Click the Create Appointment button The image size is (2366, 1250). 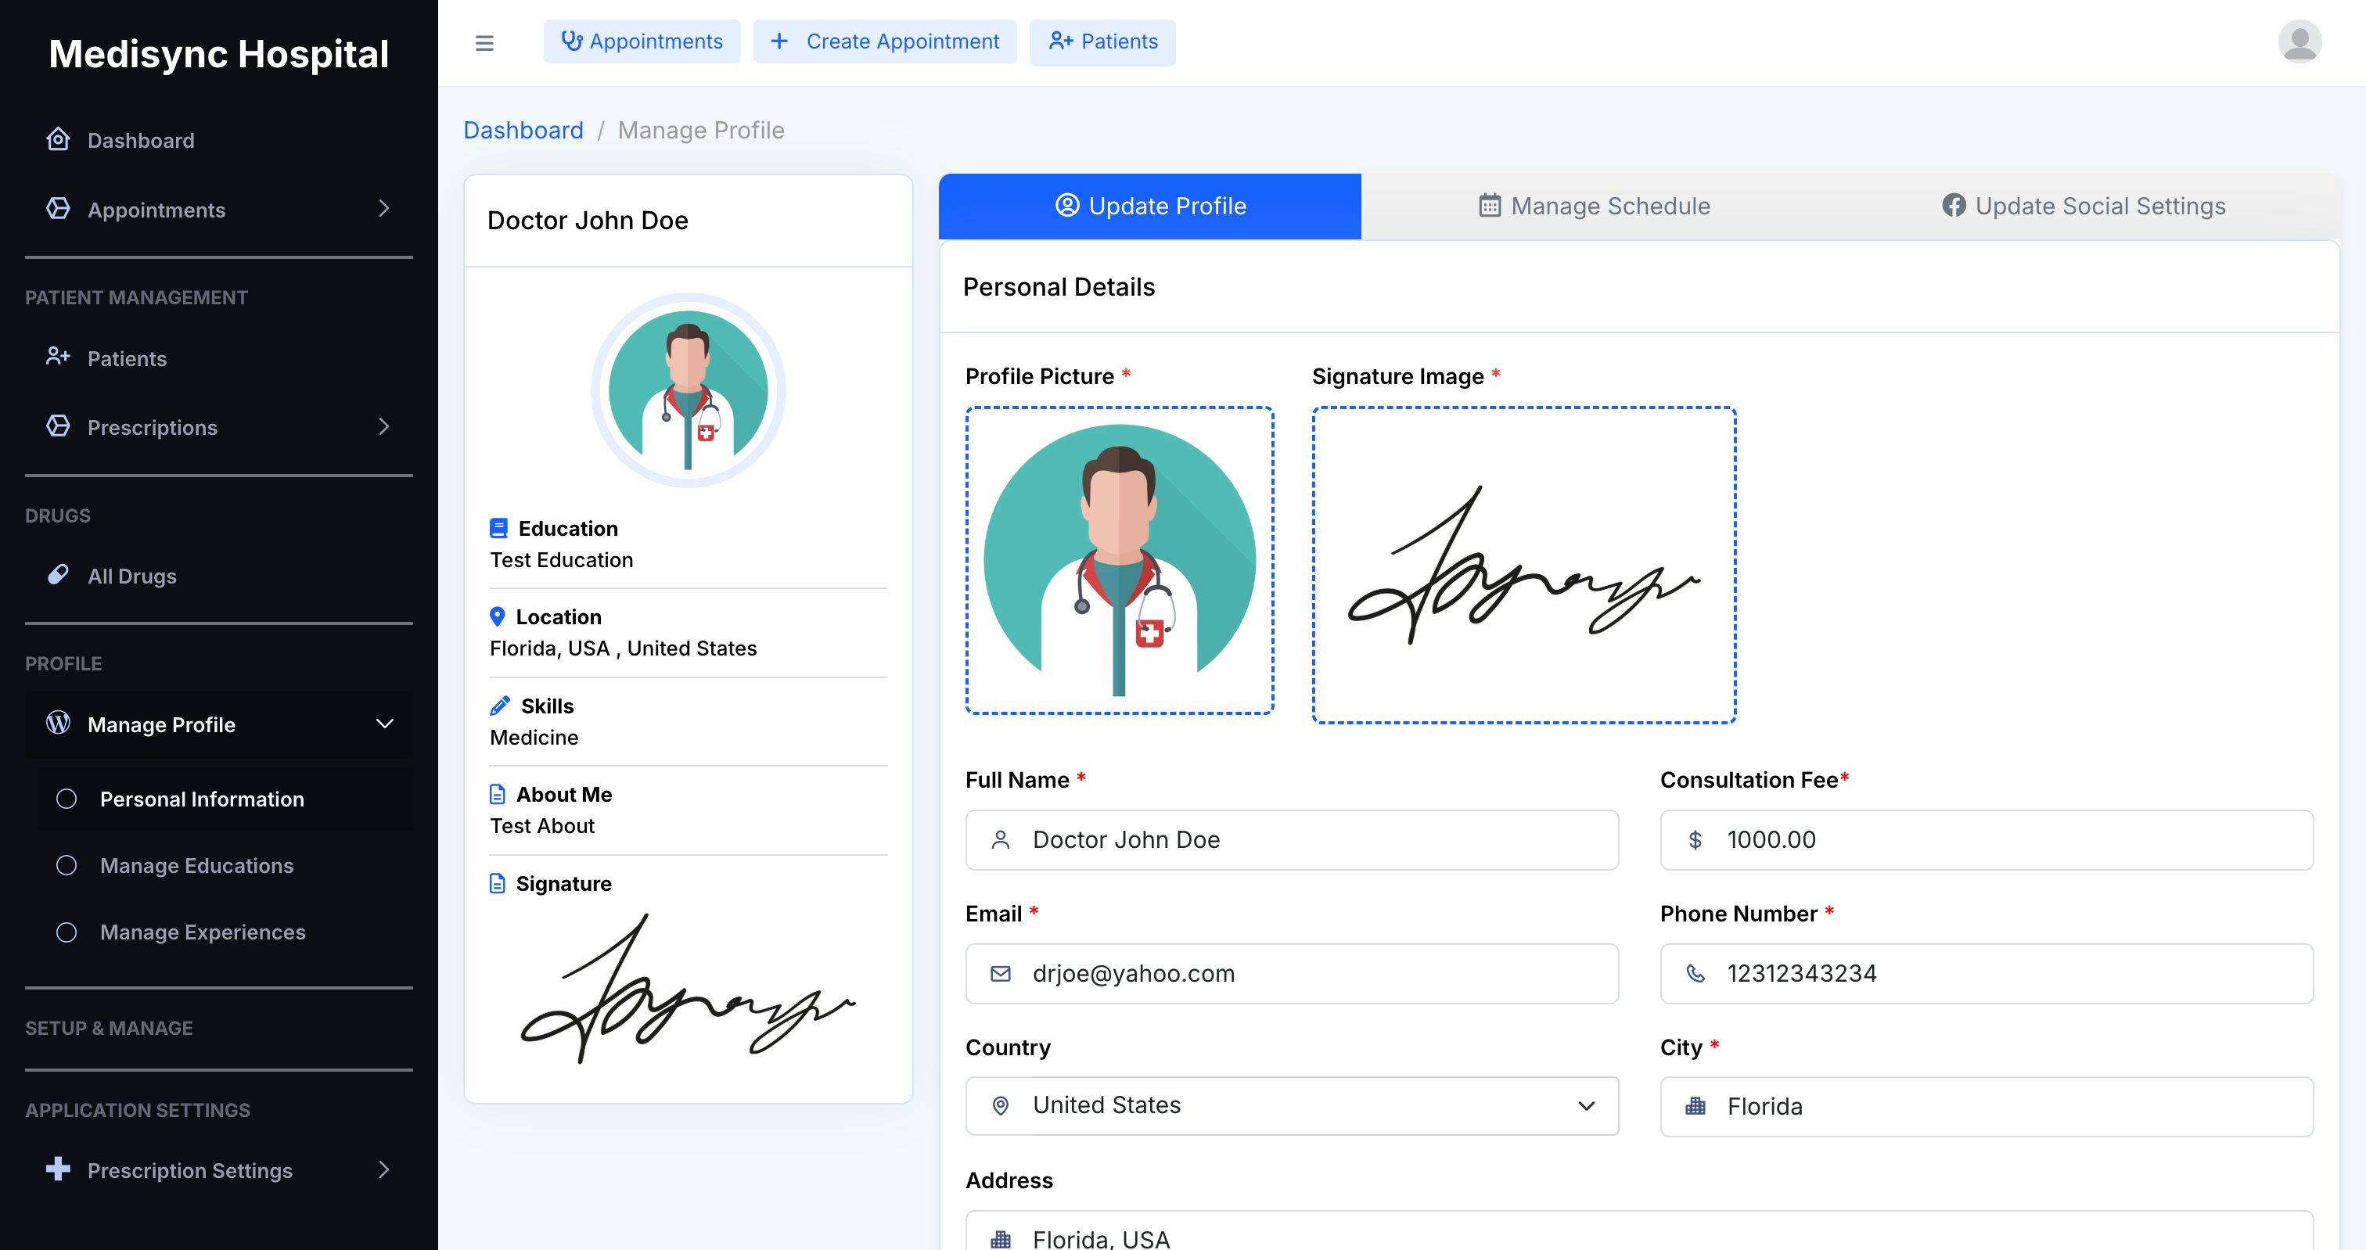click(884, 41)
